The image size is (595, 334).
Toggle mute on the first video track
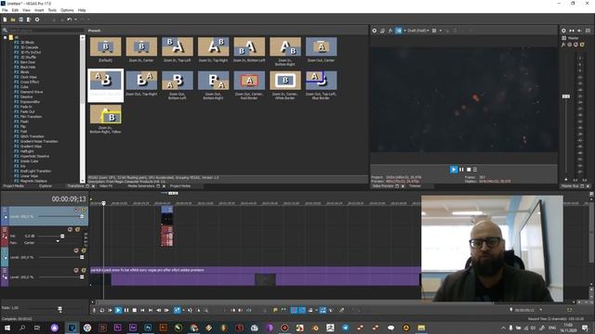(76, 210)
